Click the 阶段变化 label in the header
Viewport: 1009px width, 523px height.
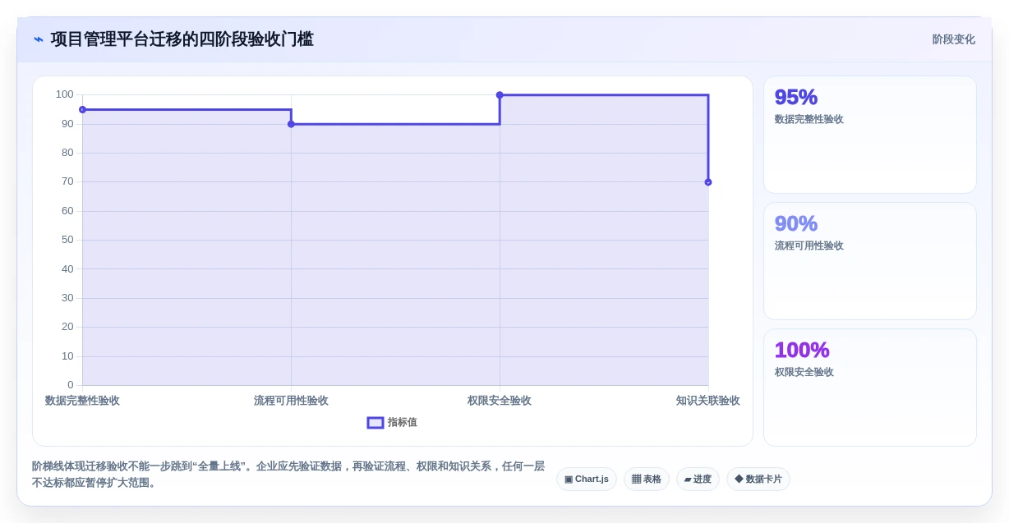pos(953,39)
